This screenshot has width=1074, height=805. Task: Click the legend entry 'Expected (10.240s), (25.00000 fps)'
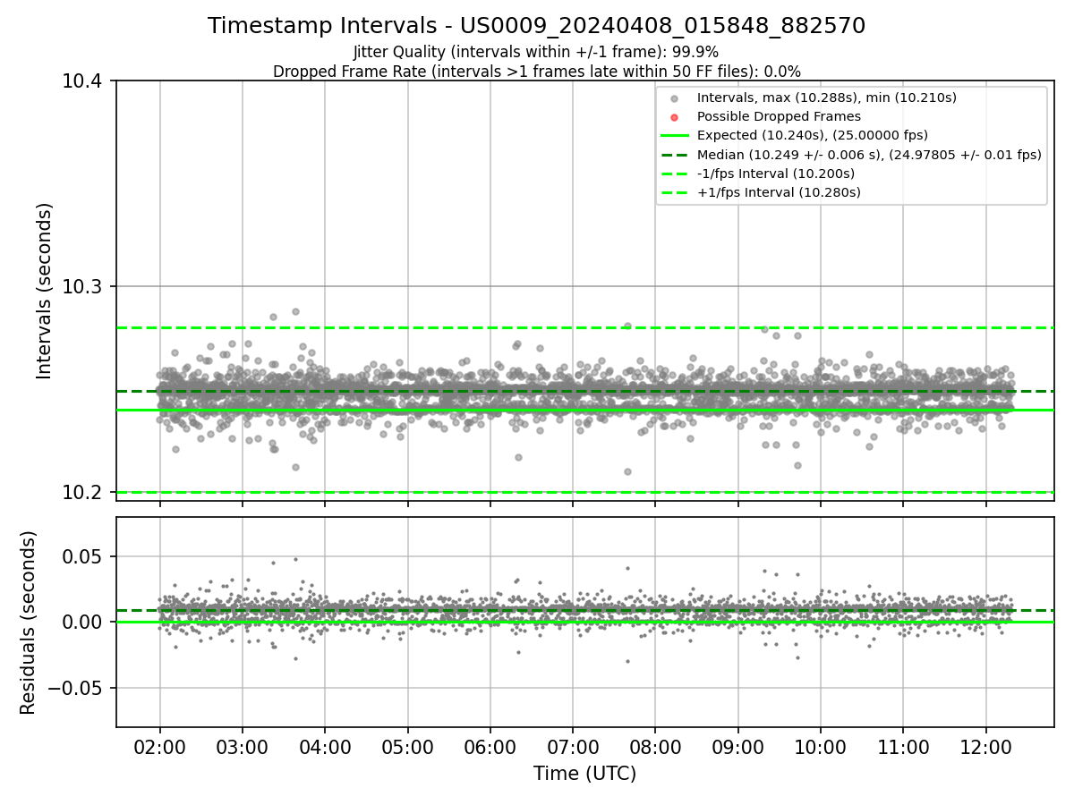click(x=812, y=135)
